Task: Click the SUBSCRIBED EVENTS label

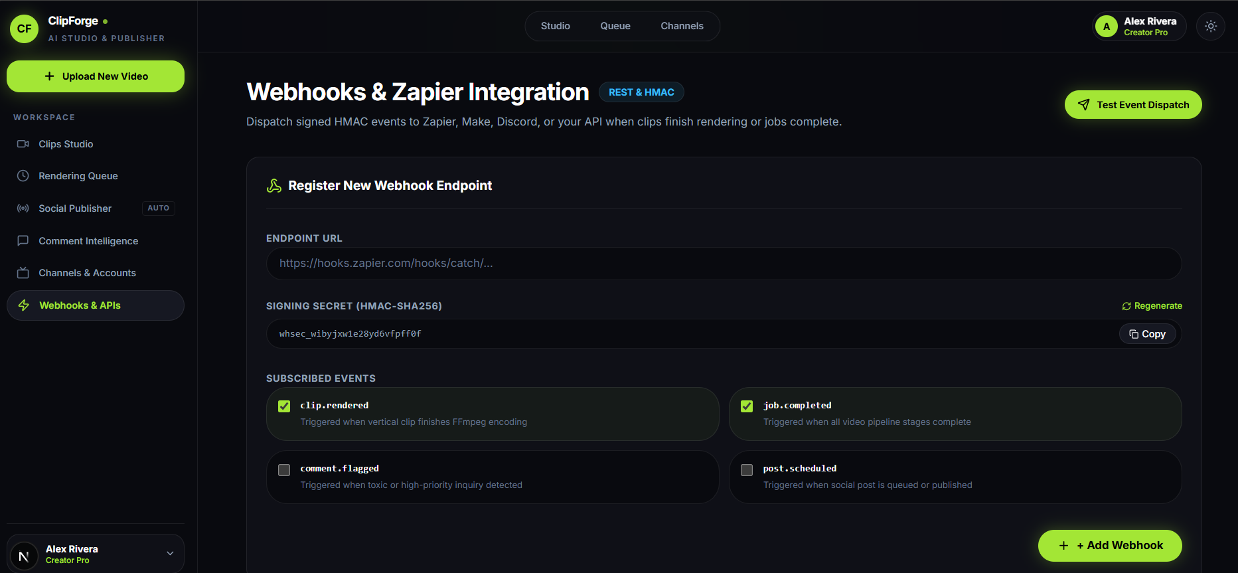Action: 321,378
